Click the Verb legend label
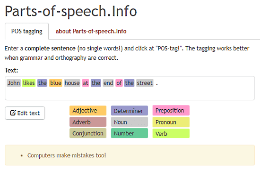Screen dimensions: 260x171 point(171,133)
